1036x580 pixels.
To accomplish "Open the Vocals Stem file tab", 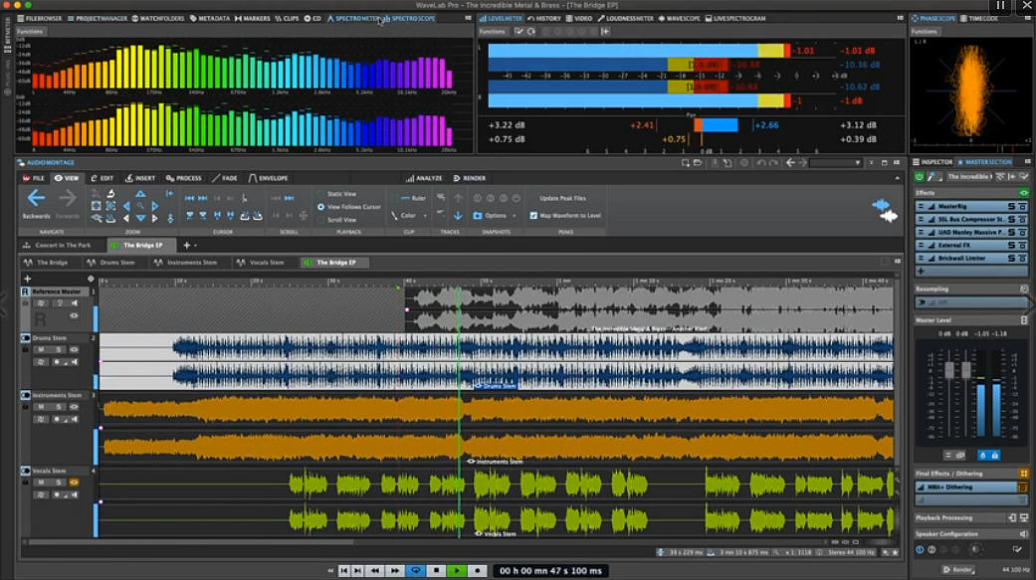I will click(x=261, y=263).
